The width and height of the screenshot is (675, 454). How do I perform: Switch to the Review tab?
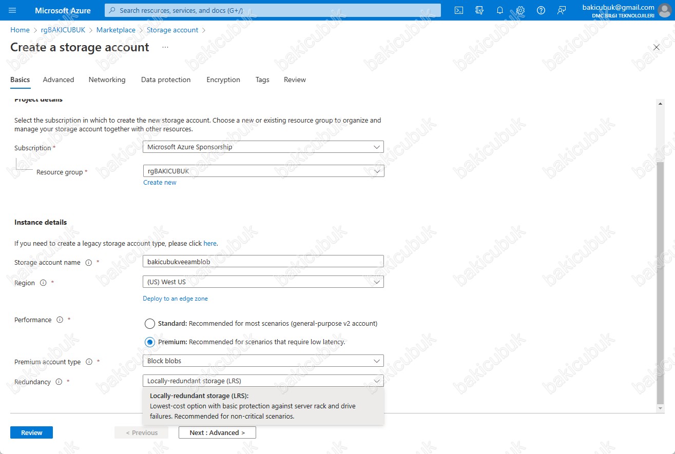295,80
